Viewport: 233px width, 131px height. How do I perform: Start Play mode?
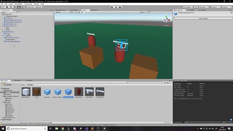pyautogui.click(x=112, y=7)
